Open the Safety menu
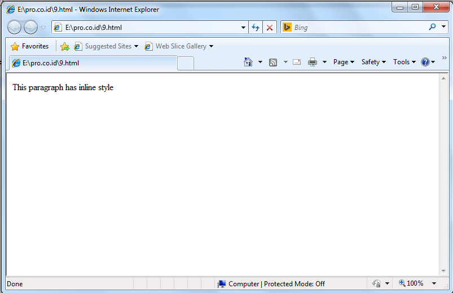The width and height of the screenshot is (453, 293). (373, 62)
